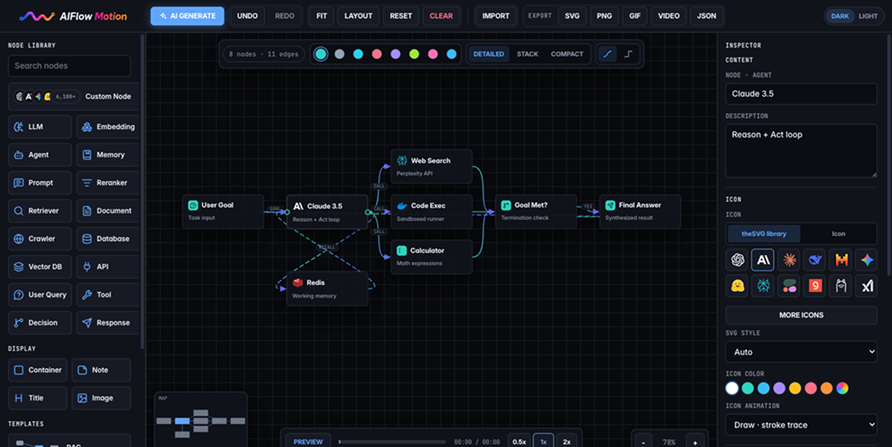Add a Tool node
The width and height of the screenshot is (892, 447).
coord(108,295)
